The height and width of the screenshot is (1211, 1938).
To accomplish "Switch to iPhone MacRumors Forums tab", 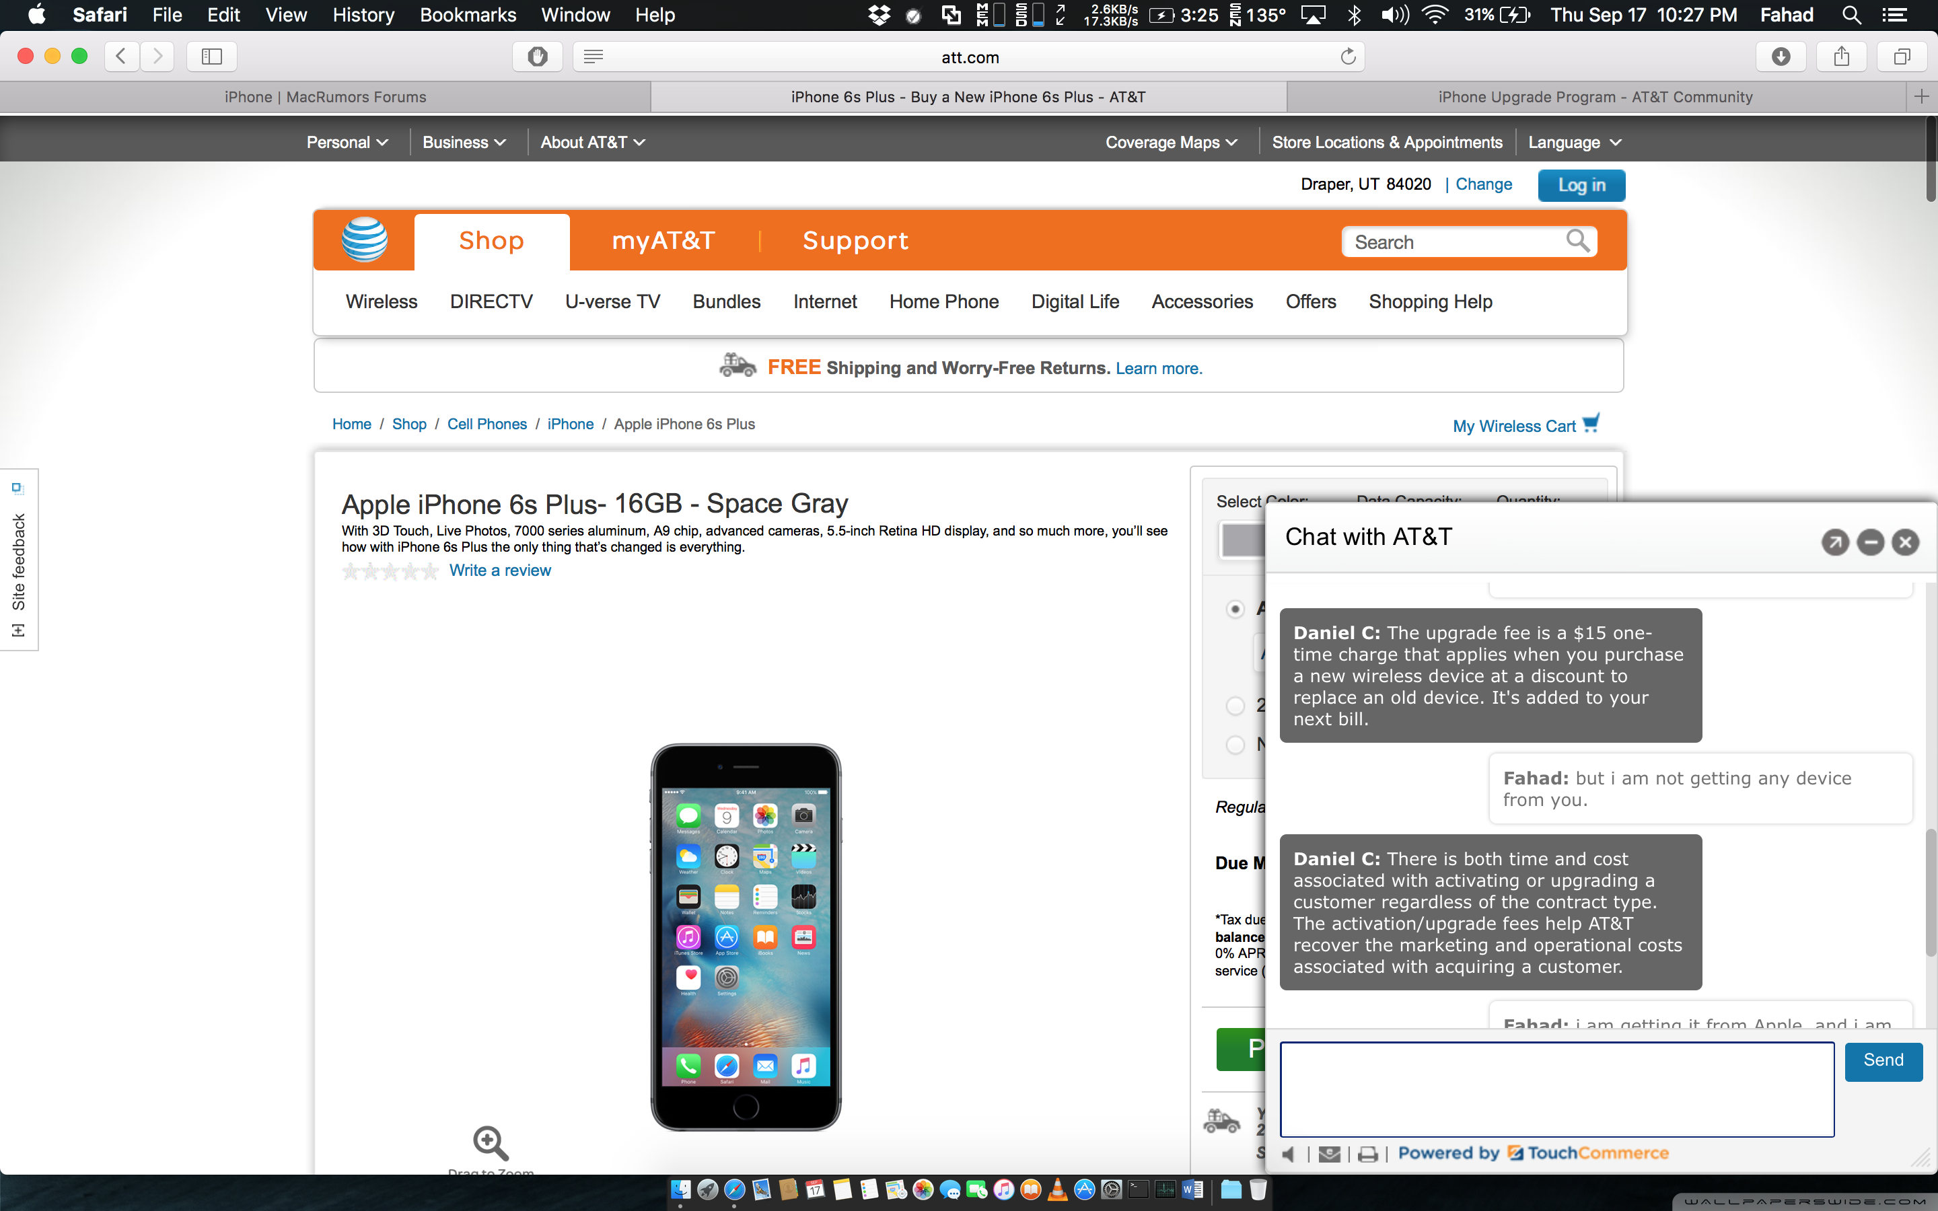I will tap(325, 97).
